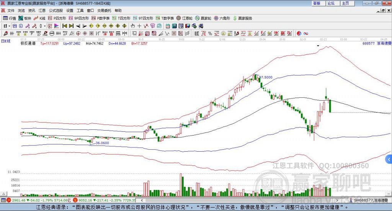Open the 江恩轮 Gann wheel

point(185,18)
